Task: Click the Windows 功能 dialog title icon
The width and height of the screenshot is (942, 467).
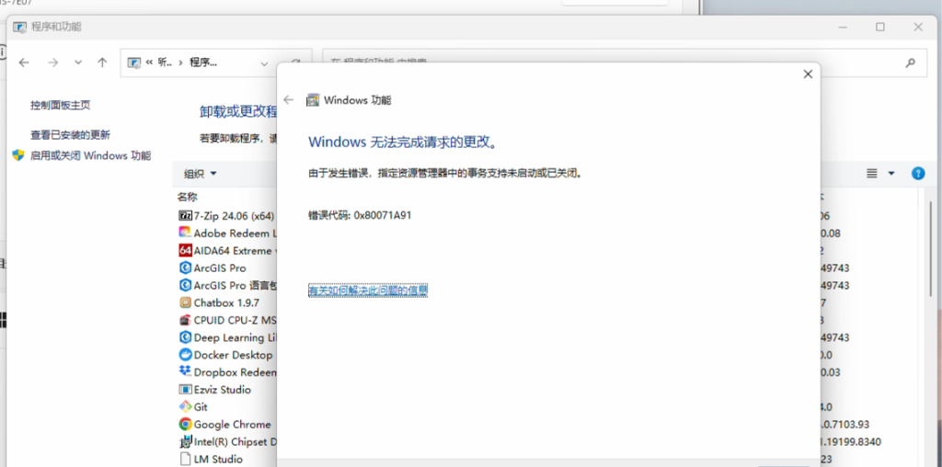Action: pyautogui.click(x=313, y=100)
